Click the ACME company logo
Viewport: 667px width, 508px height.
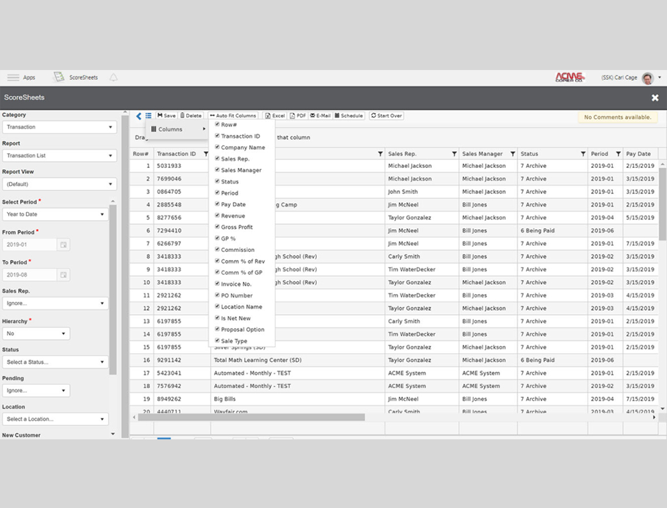click(570, 77)
